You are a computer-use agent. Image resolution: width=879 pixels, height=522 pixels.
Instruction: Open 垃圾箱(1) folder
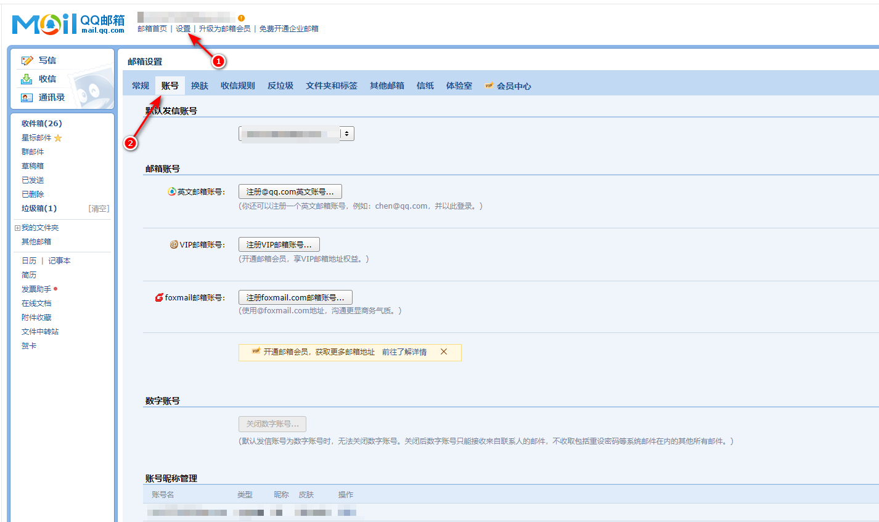[x=39, y=209]
